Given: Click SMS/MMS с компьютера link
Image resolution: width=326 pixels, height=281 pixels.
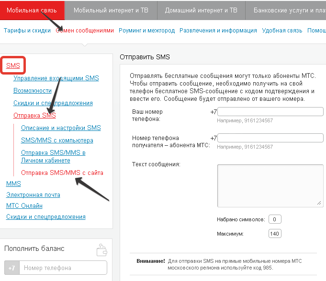Looking at the screenshot, I should point(57,140).
